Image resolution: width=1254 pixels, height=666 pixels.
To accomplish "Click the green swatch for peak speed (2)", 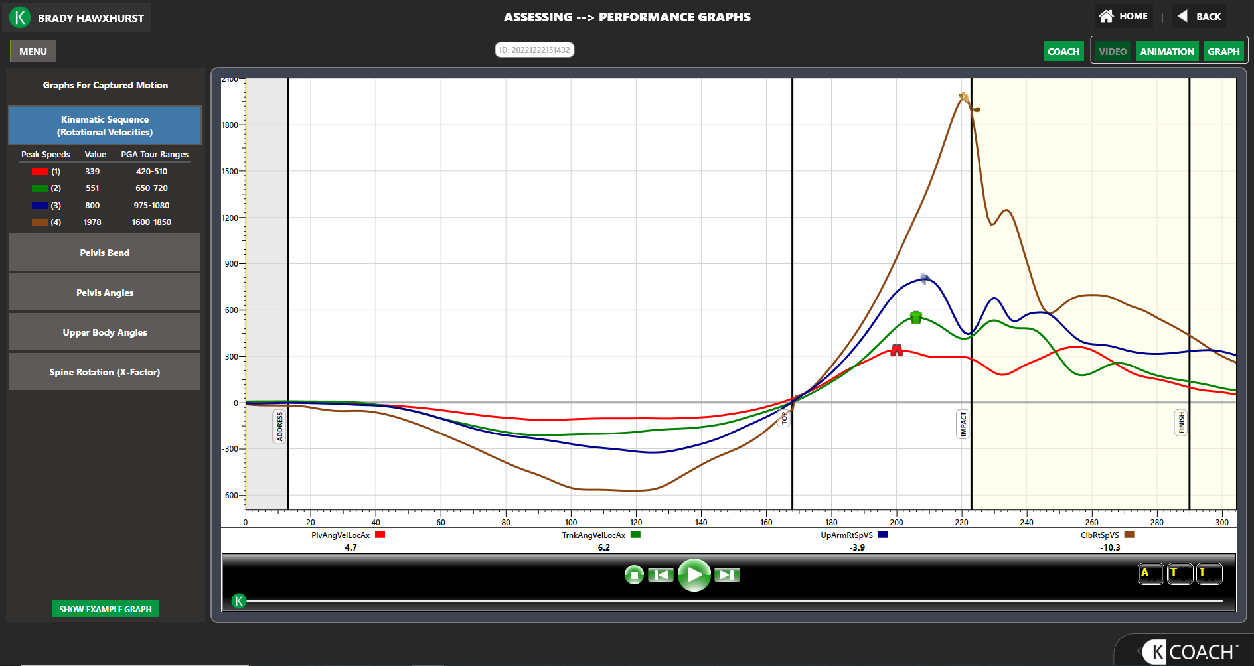I will (40, 188).
